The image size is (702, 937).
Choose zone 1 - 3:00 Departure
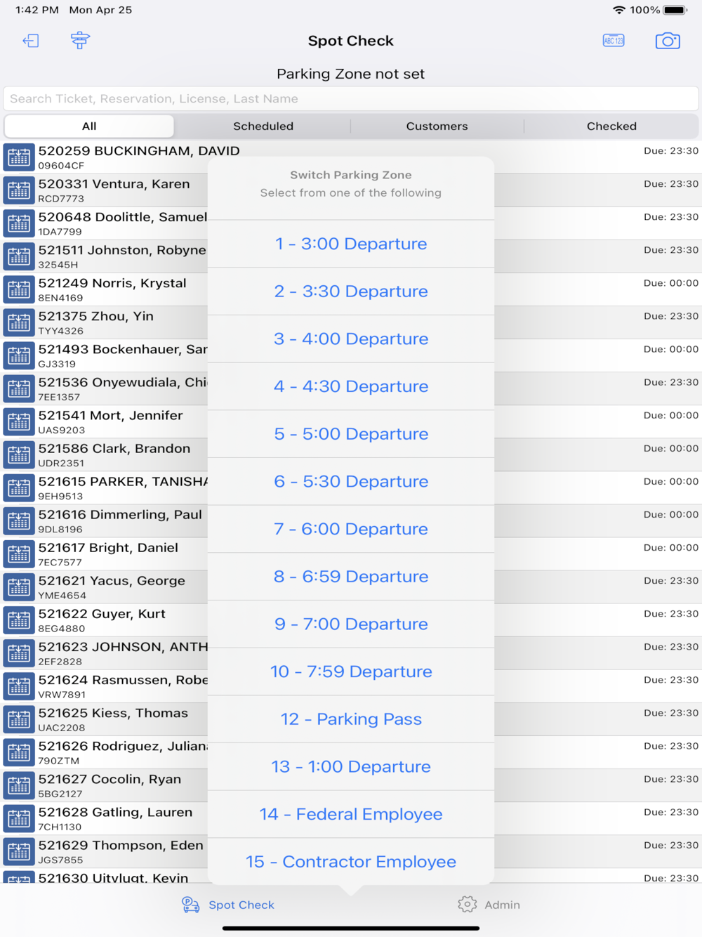pyautogui.click(x=351, y=244)
